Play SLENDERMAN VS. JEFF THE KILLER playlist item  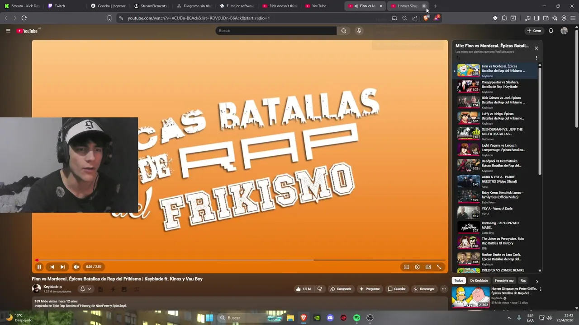click(x=496, y=133)
